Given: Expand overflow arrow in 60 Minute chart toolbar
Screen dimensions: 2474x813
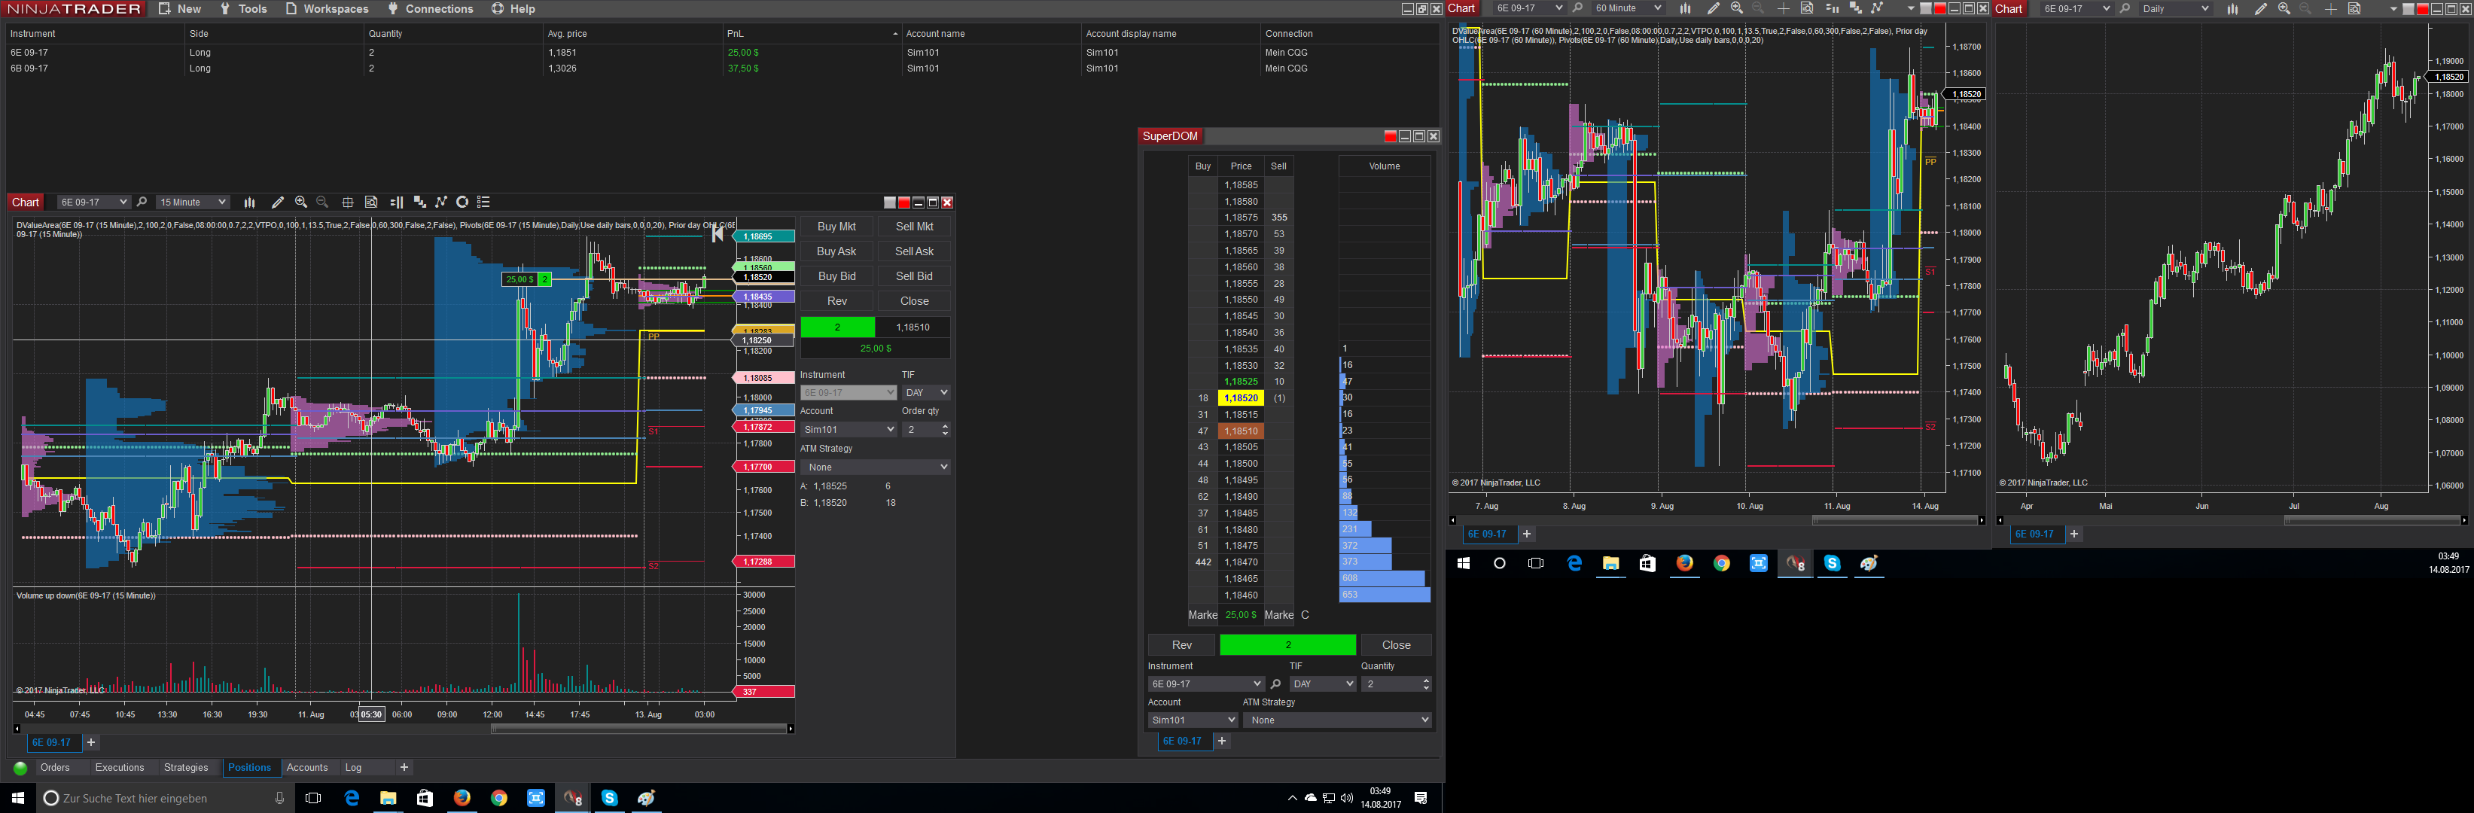Looking at the screenshot, I should (1910, 8).
